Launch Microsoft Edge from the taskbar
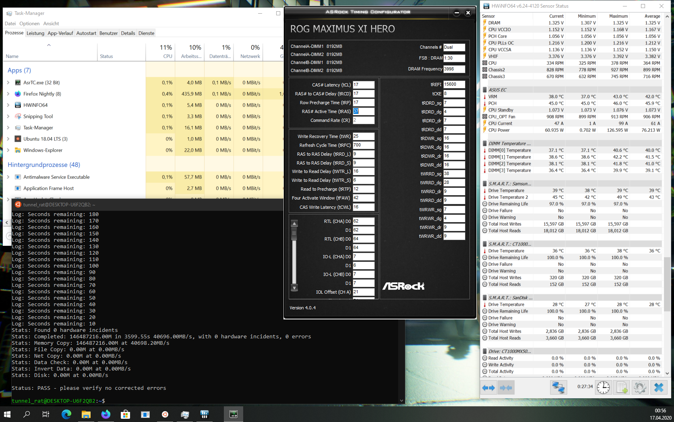Image resolution: width=674 pixels, height=422 pixels. click(66, 414)
